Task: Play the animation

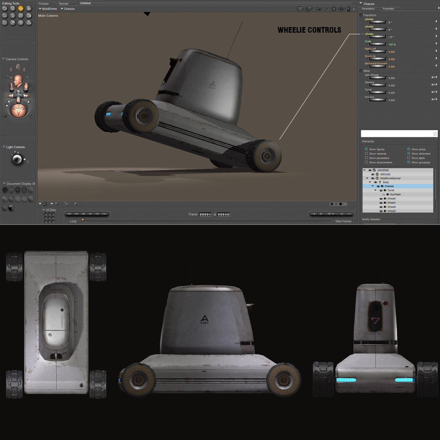Action: pyautogui.click(x=91, y=214)
